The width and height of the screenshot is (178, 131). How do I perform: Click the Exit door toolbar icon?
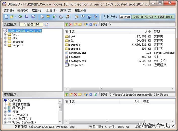pos(96,17)
